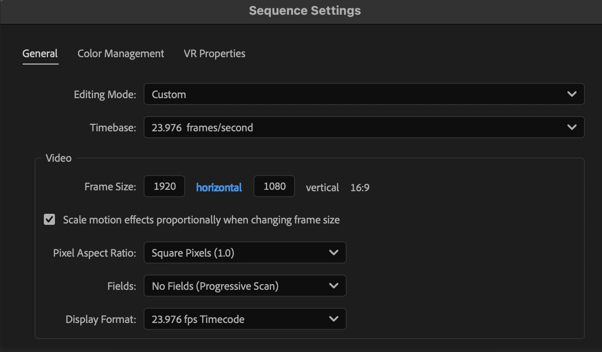Open the Editing Mode dropdown
The image size is (602, 352).
point(364,94)
